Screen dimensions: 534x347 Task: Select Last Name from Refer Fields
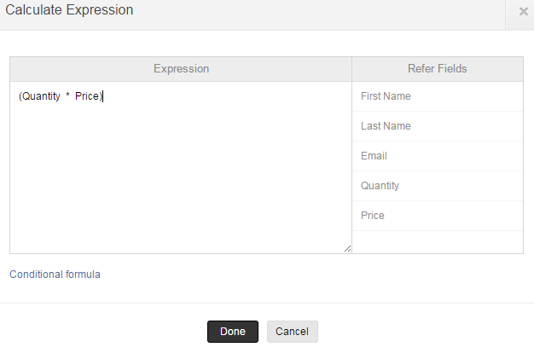click(x=386, y=126)
